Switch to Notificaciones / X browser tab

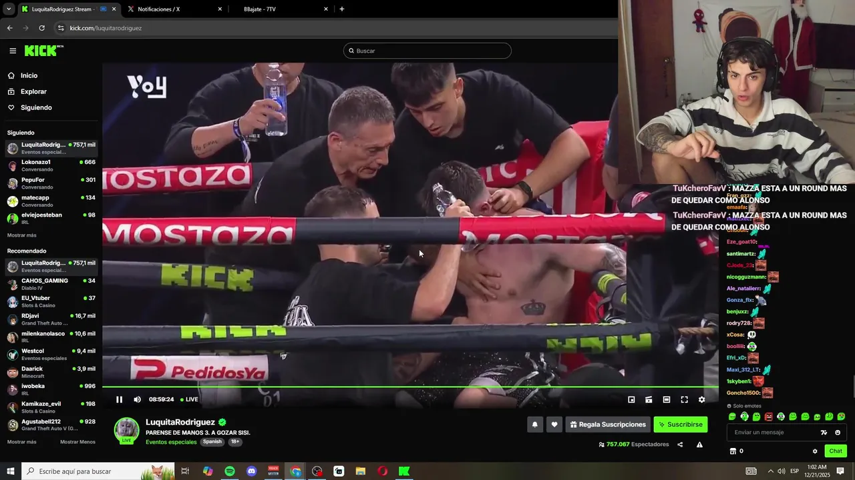174,9
